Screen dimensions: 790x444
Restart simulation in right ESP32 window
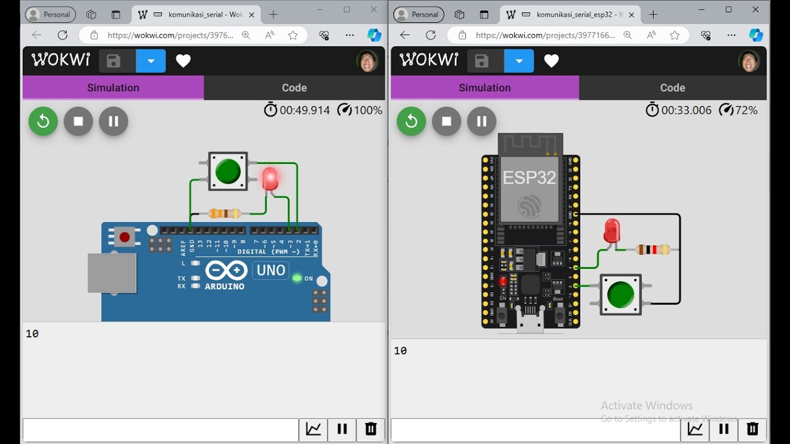pos(411,121)
